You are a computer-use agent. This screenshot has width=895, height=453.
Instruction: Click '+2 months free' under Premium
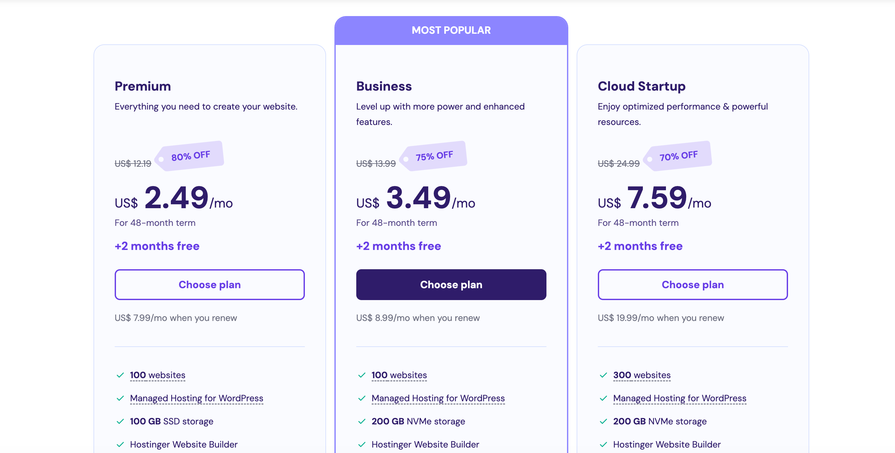(157, 246)
